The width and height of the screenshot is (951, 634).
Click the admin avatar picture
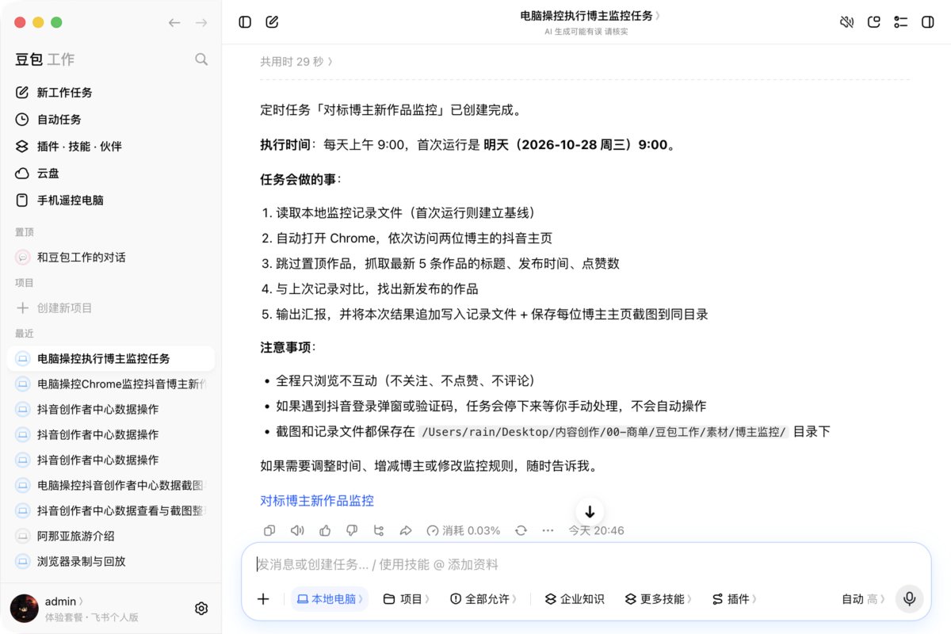point(24,609)
